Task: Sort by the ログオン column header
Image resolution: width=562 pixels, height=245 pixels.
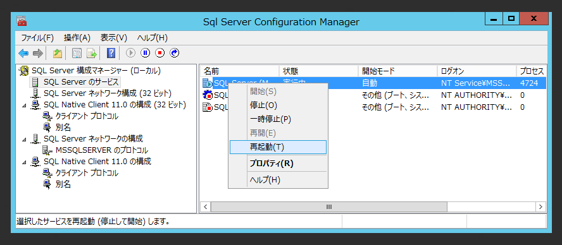Action: pyautogui.click(x=477, y=71)
